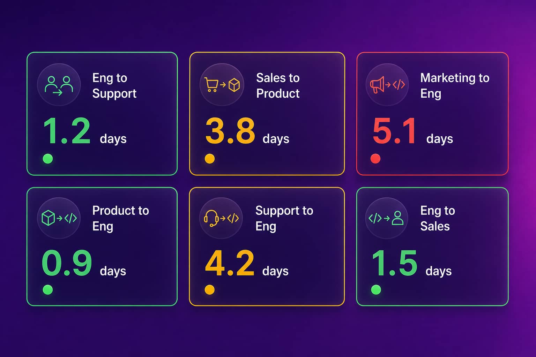Click the orange status dot under 4.2 days
536x357 pixels.
pyautogui.click(x=210, y=290)
